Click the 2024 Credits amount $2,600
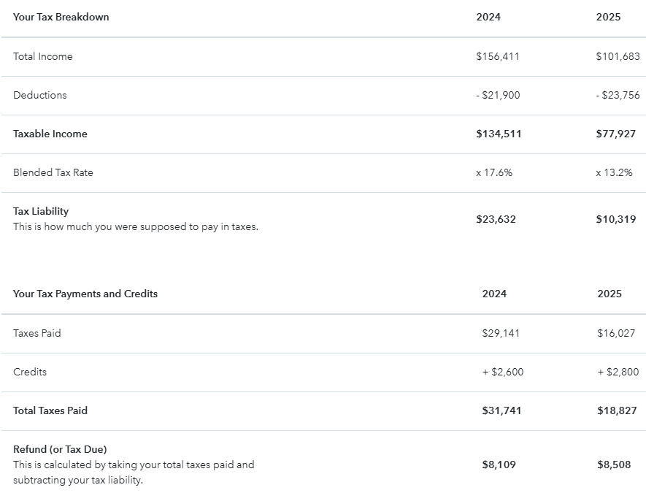The height and width of the screenshot is (493, 646). [503, 372]
